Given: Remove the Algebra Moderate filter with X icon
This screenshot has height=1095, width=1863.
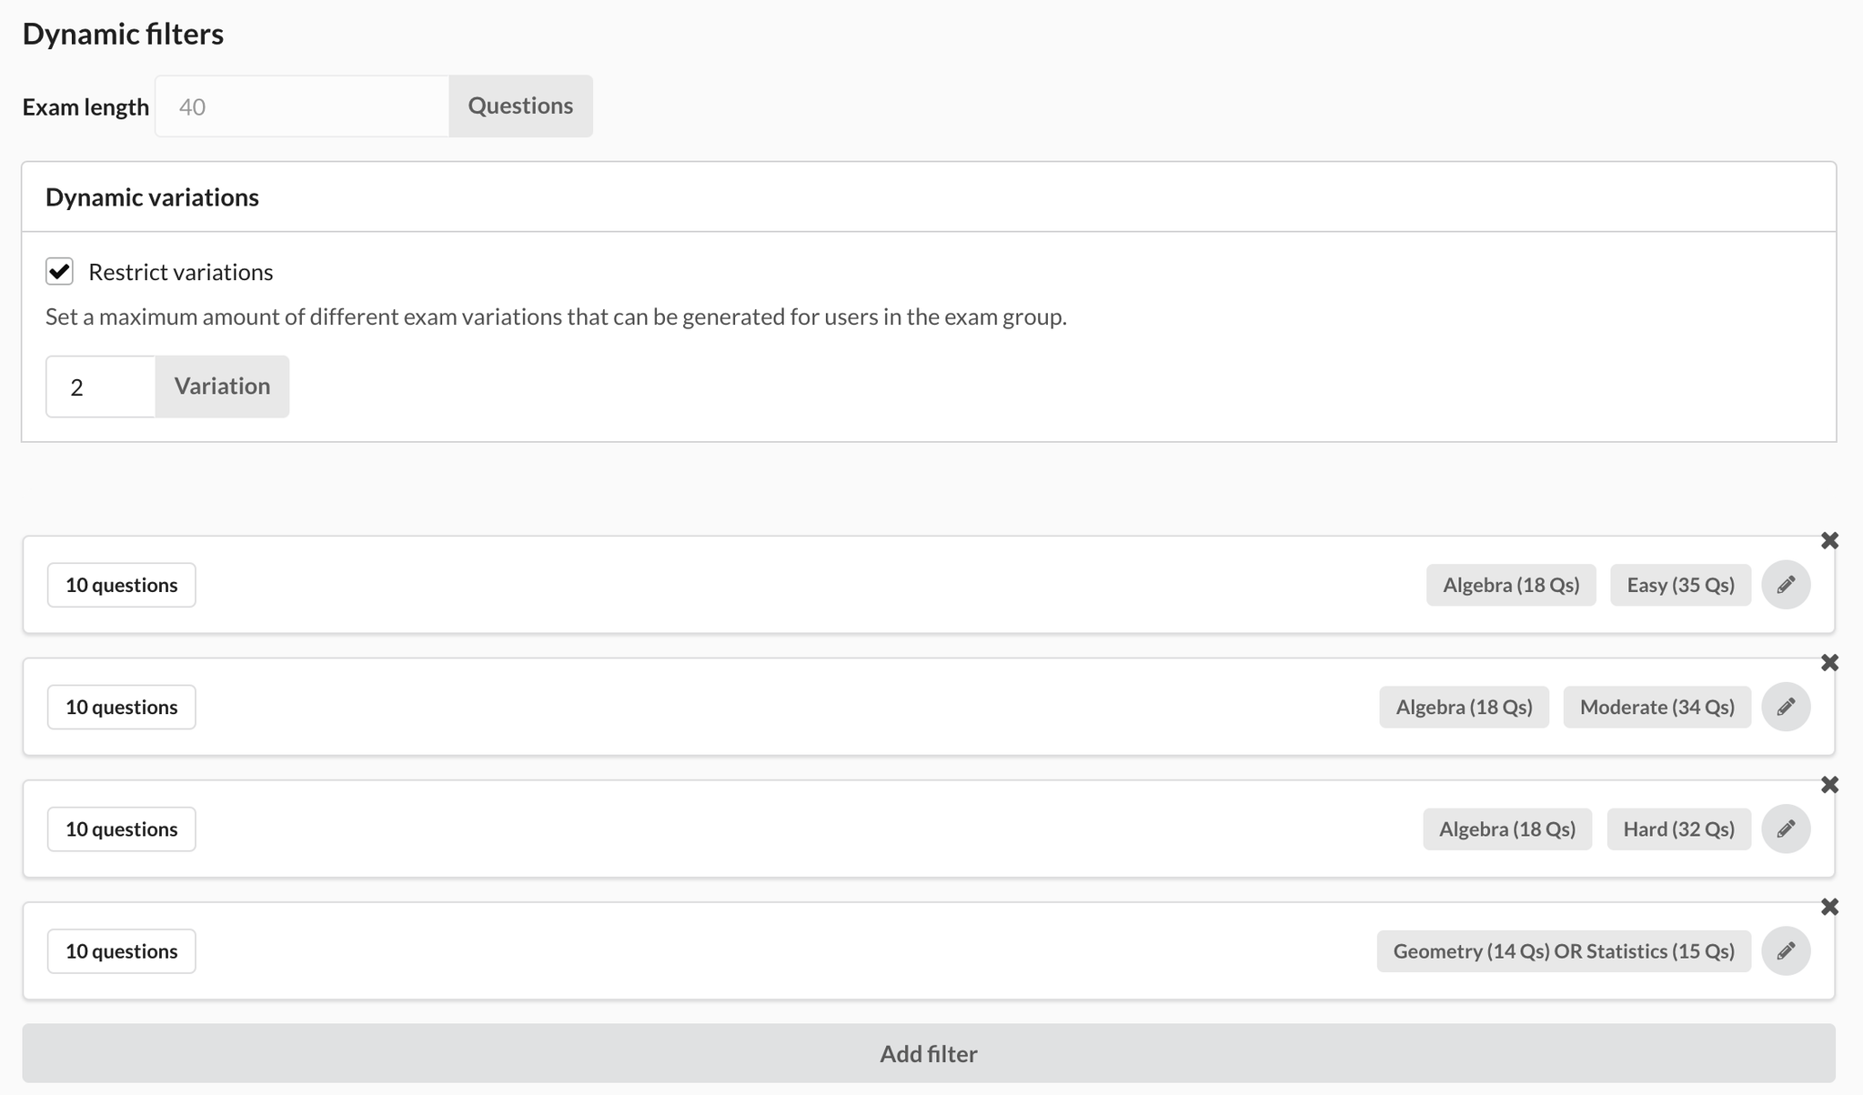Looking at the screenshot, I should pos(1829,663).
